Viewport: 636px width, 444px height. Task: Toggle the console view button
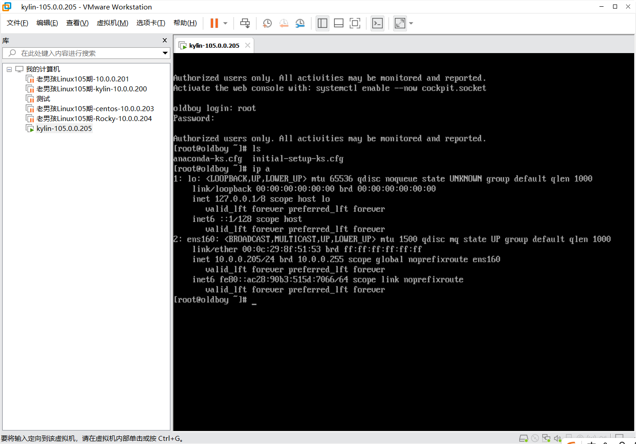click(378, 23)
